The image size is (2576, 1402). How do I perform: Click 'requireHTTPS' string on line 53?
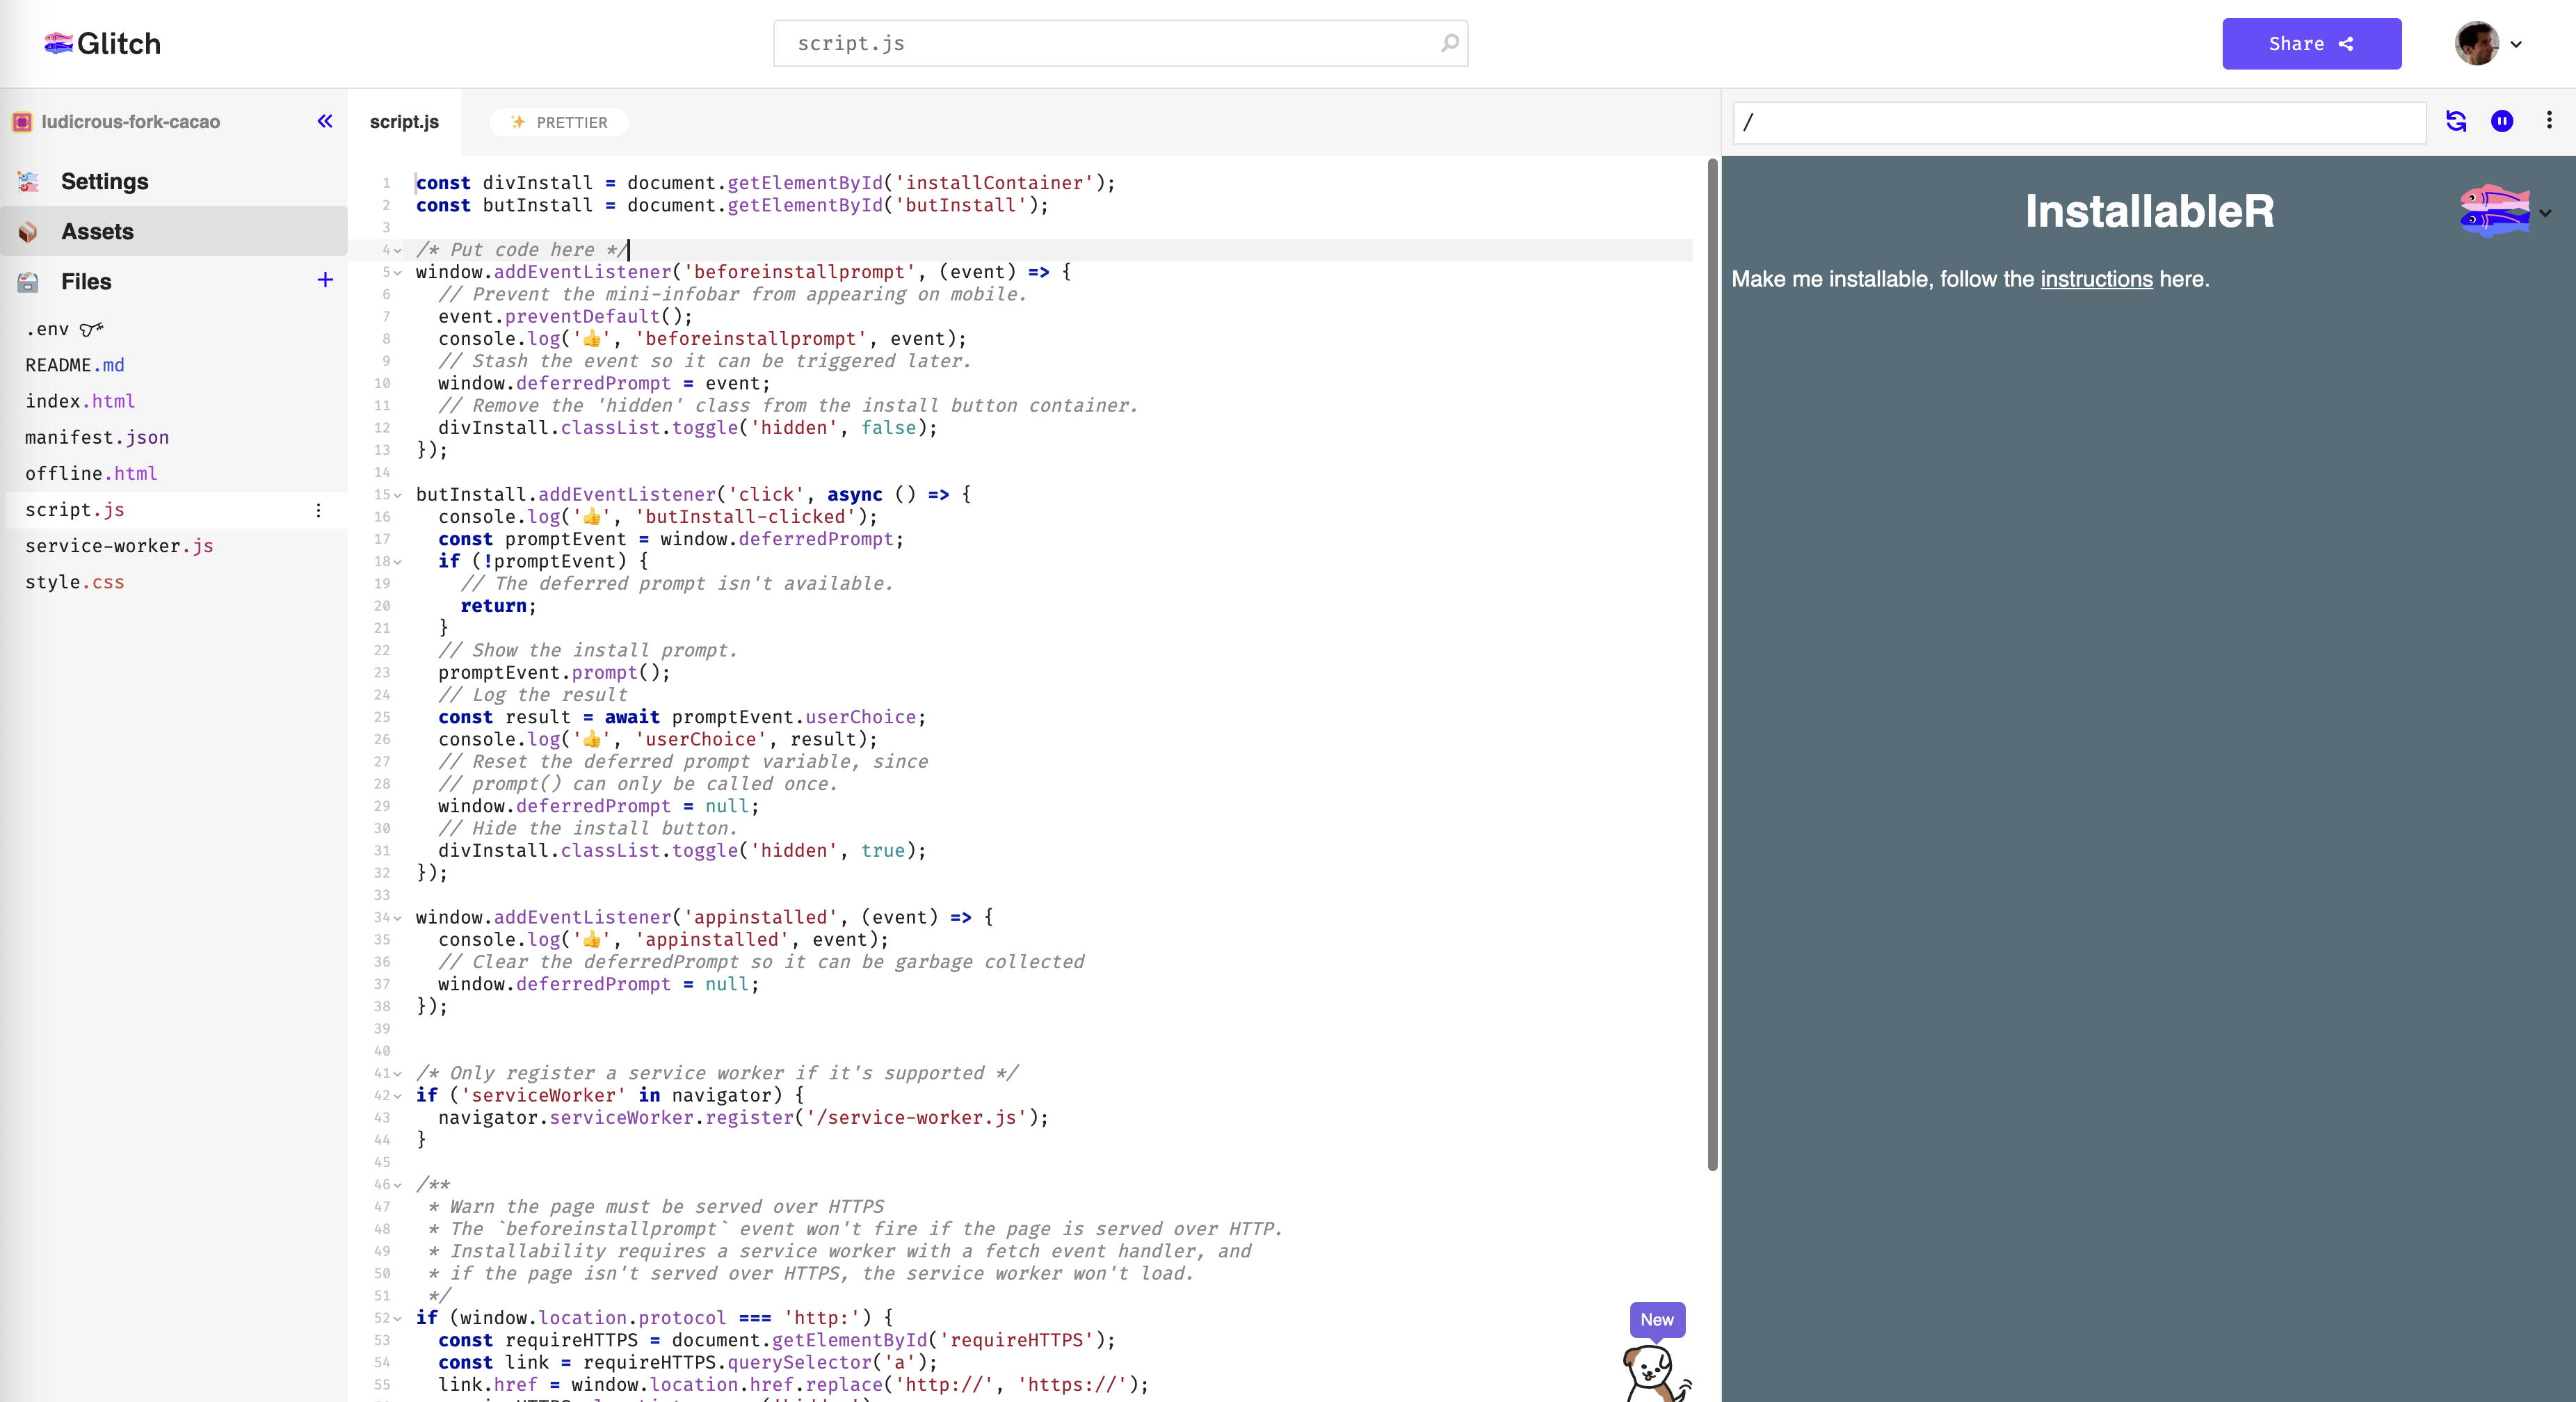click(1017, 1340)
